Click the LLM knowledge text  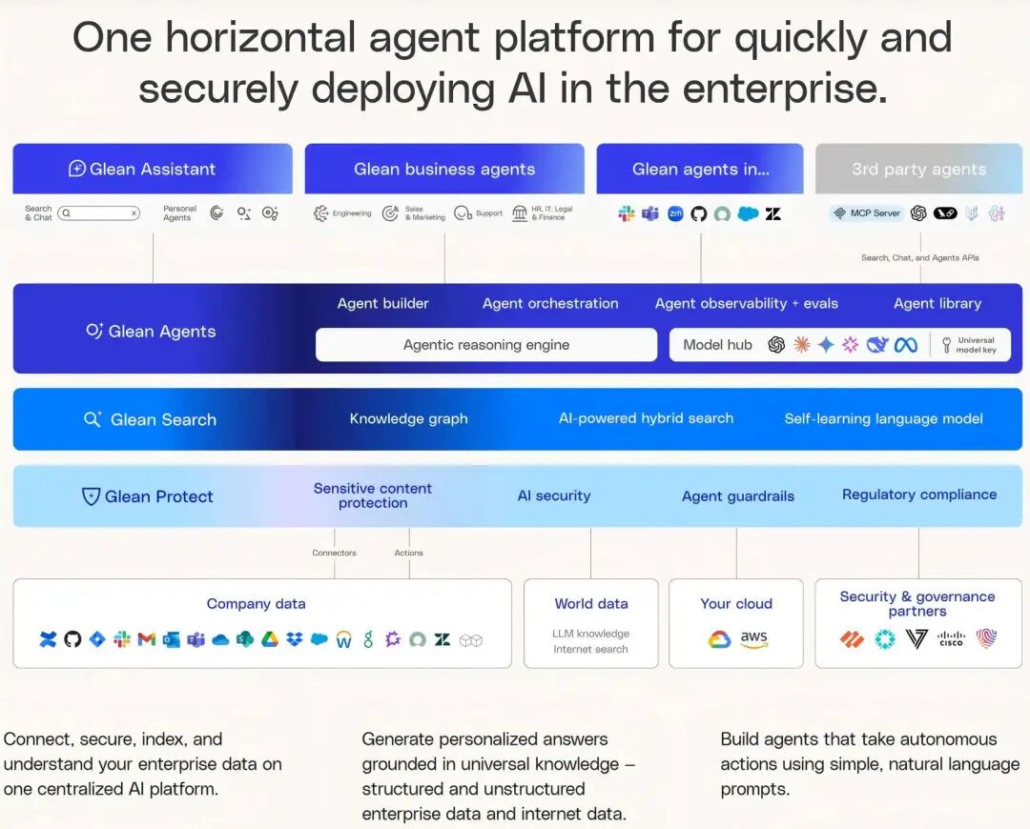tap(590, 634)
